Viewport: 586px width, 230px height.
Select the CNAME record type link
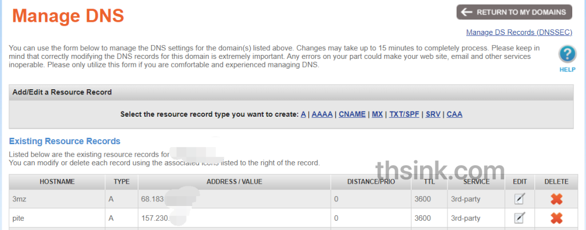pos(352,114)
